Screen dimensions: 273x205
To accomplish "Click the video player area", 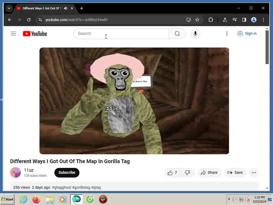I will tap(134, 101).
